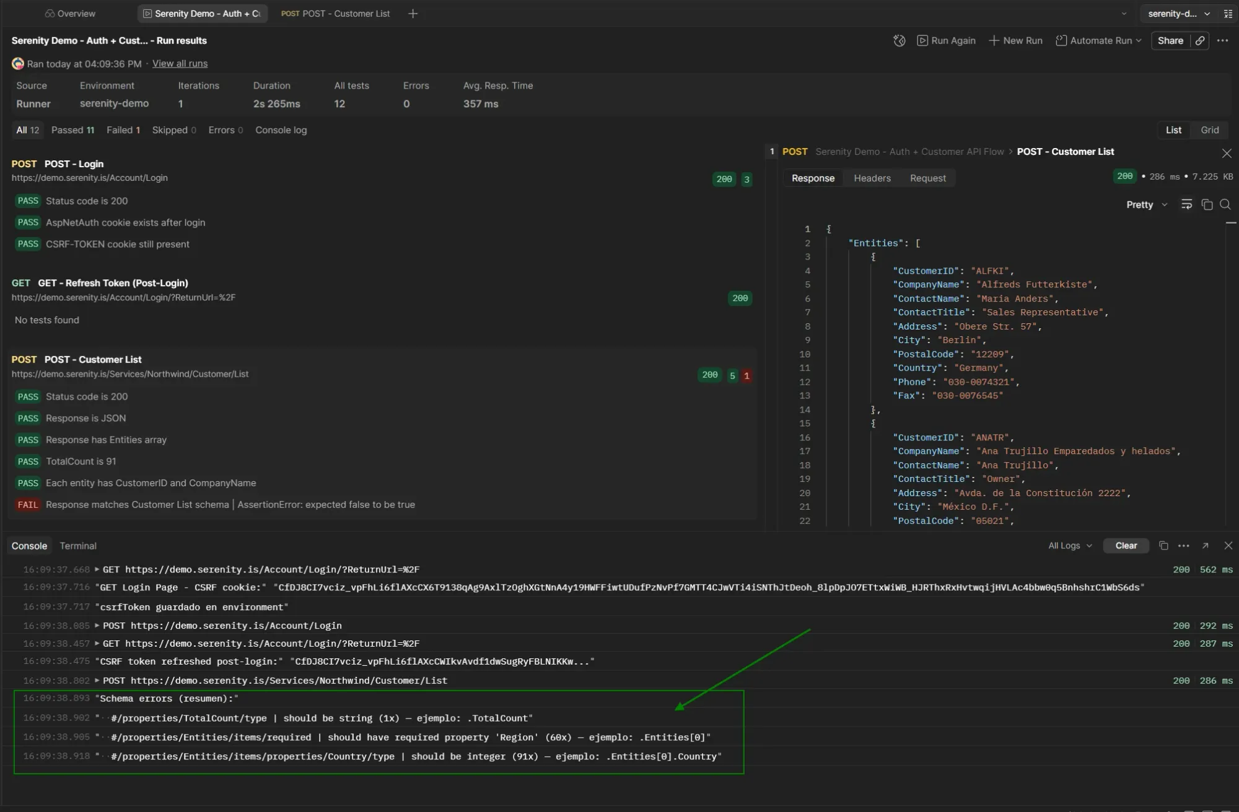
Task: Open the Pretty format dropdown
Action: tap(1145, 204)
